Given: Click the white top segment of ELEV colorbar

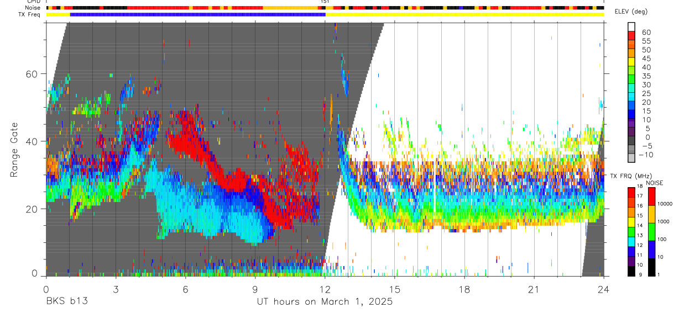Looking at the screenshot, I should [631, 26].
